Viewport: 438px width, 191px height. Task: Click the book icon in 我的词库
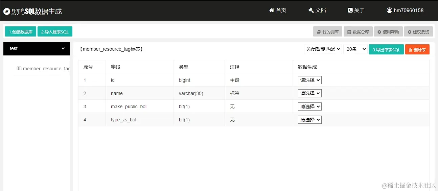pos(319,32)
